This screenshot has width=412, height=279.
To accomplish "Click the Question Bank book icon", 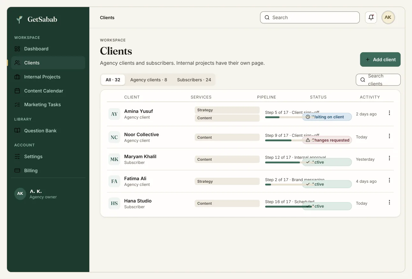I will (18, 131).
